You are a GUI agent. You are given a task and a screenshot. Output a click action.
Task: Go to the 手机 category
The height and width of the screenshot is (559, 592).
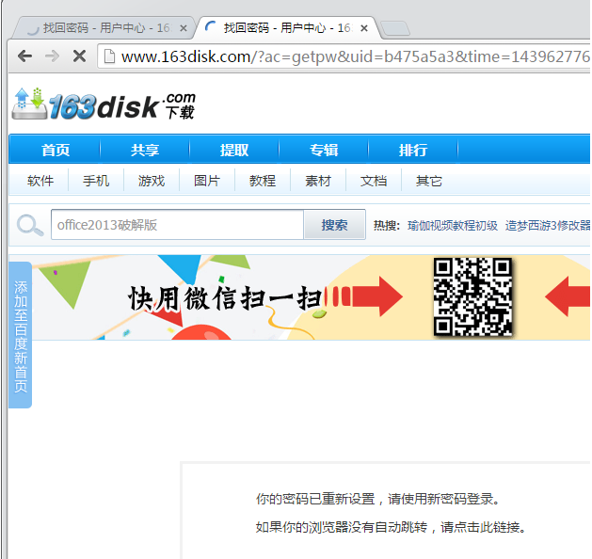[96, 181]
